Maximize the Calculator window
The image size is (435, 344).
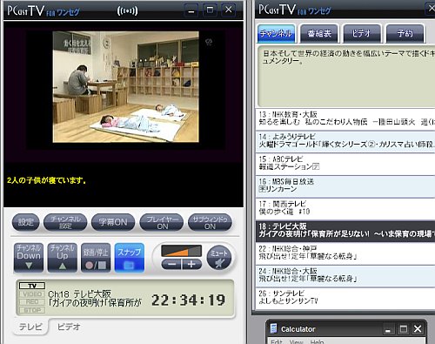coord(403,329)
